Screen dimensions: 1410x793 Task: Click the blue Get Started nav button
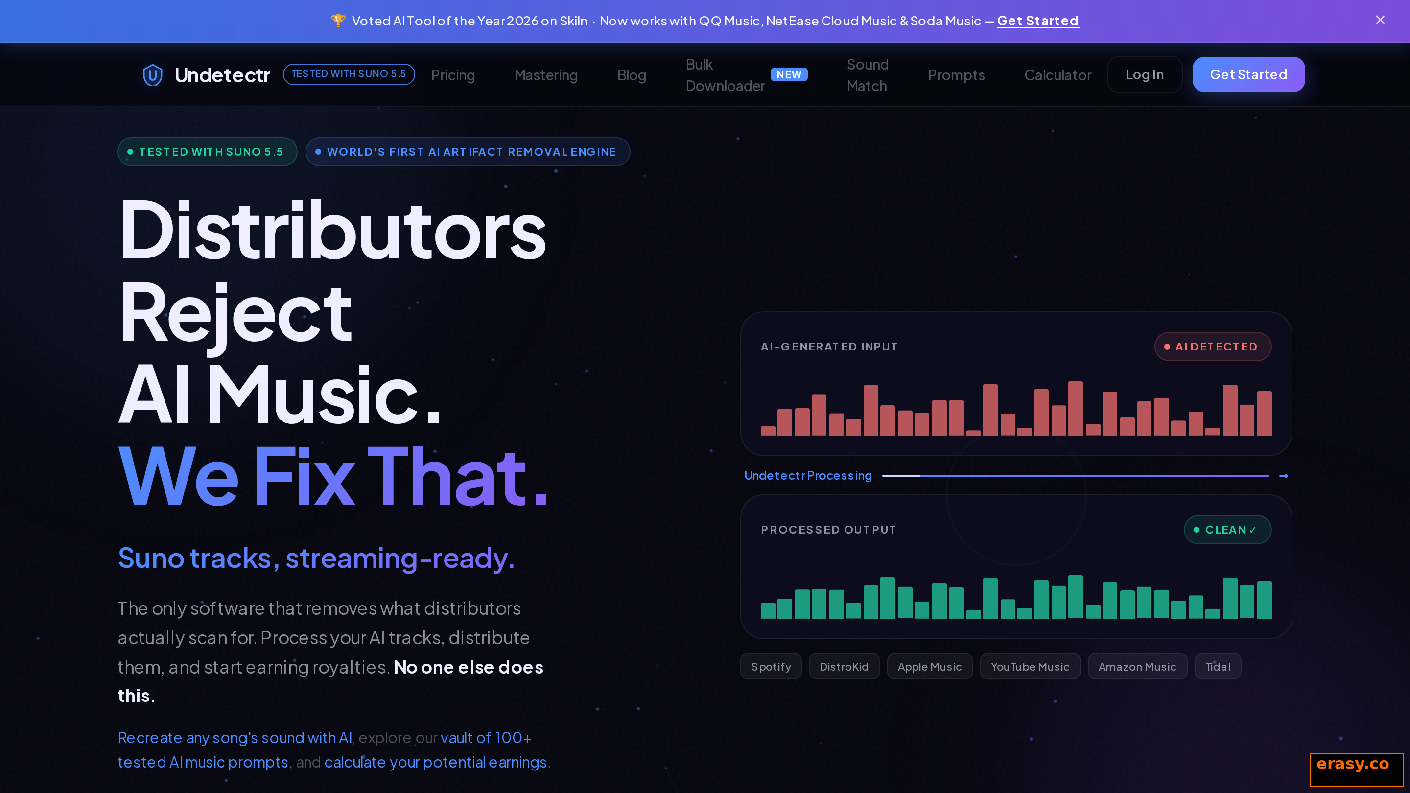coord(1248,74)
